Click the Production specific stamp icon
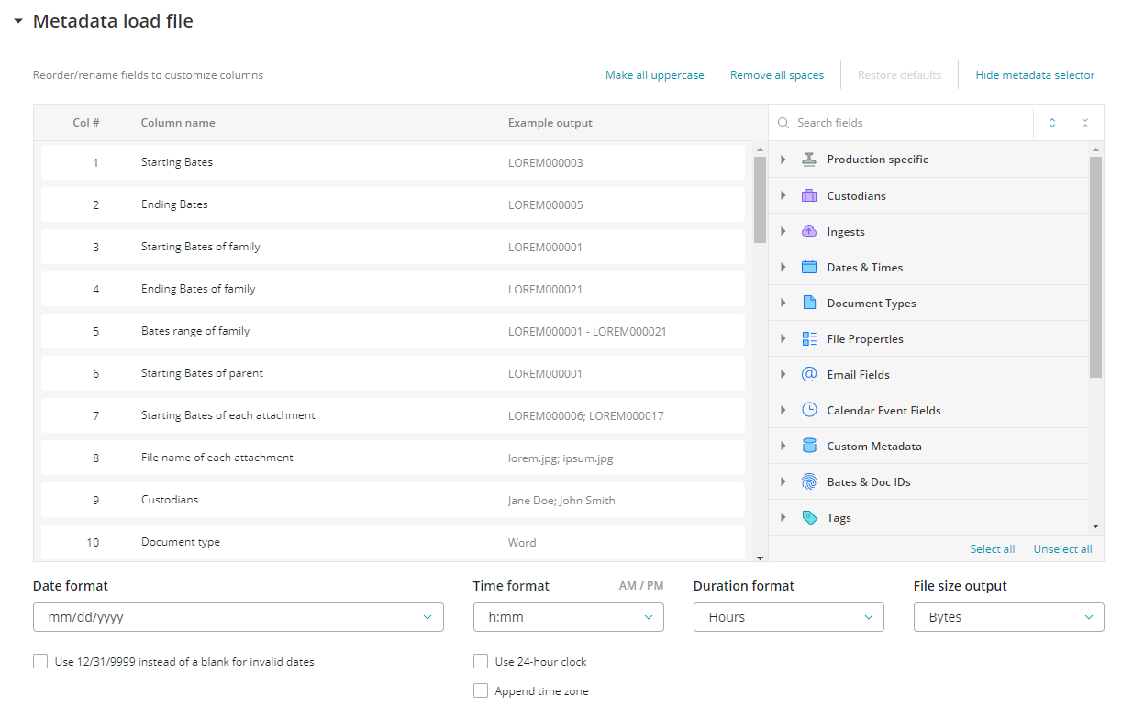Image resolution: width=1122 pixels, height=718 pixels. (x=808, y=160)
